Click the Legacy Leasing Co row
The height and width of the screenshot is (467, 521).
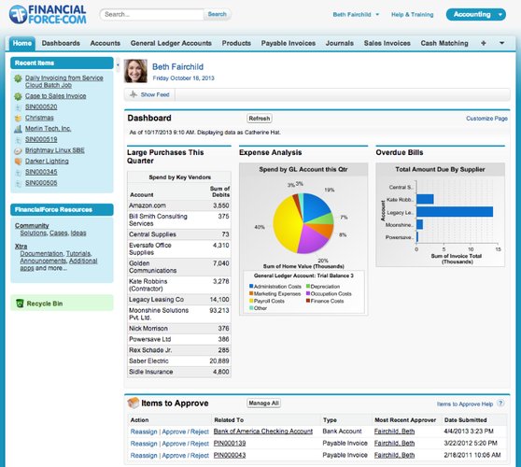[x=178, y=300]
